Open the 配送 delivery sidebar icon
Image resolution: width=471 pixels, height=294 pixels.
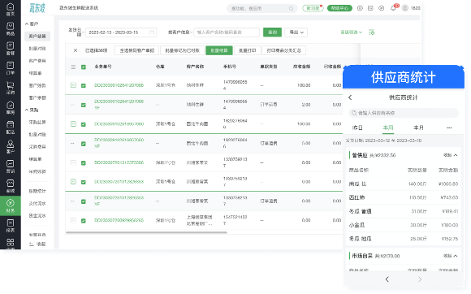pyautogui.click(x=11, y=127)
